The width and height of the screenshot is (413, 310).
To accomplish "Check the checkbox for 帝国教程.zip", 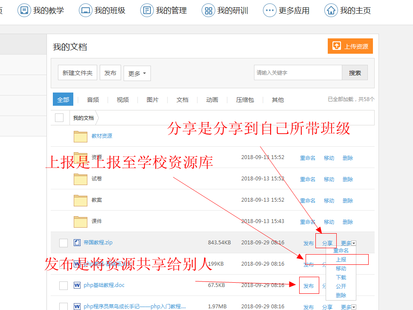I will point(63,242).
